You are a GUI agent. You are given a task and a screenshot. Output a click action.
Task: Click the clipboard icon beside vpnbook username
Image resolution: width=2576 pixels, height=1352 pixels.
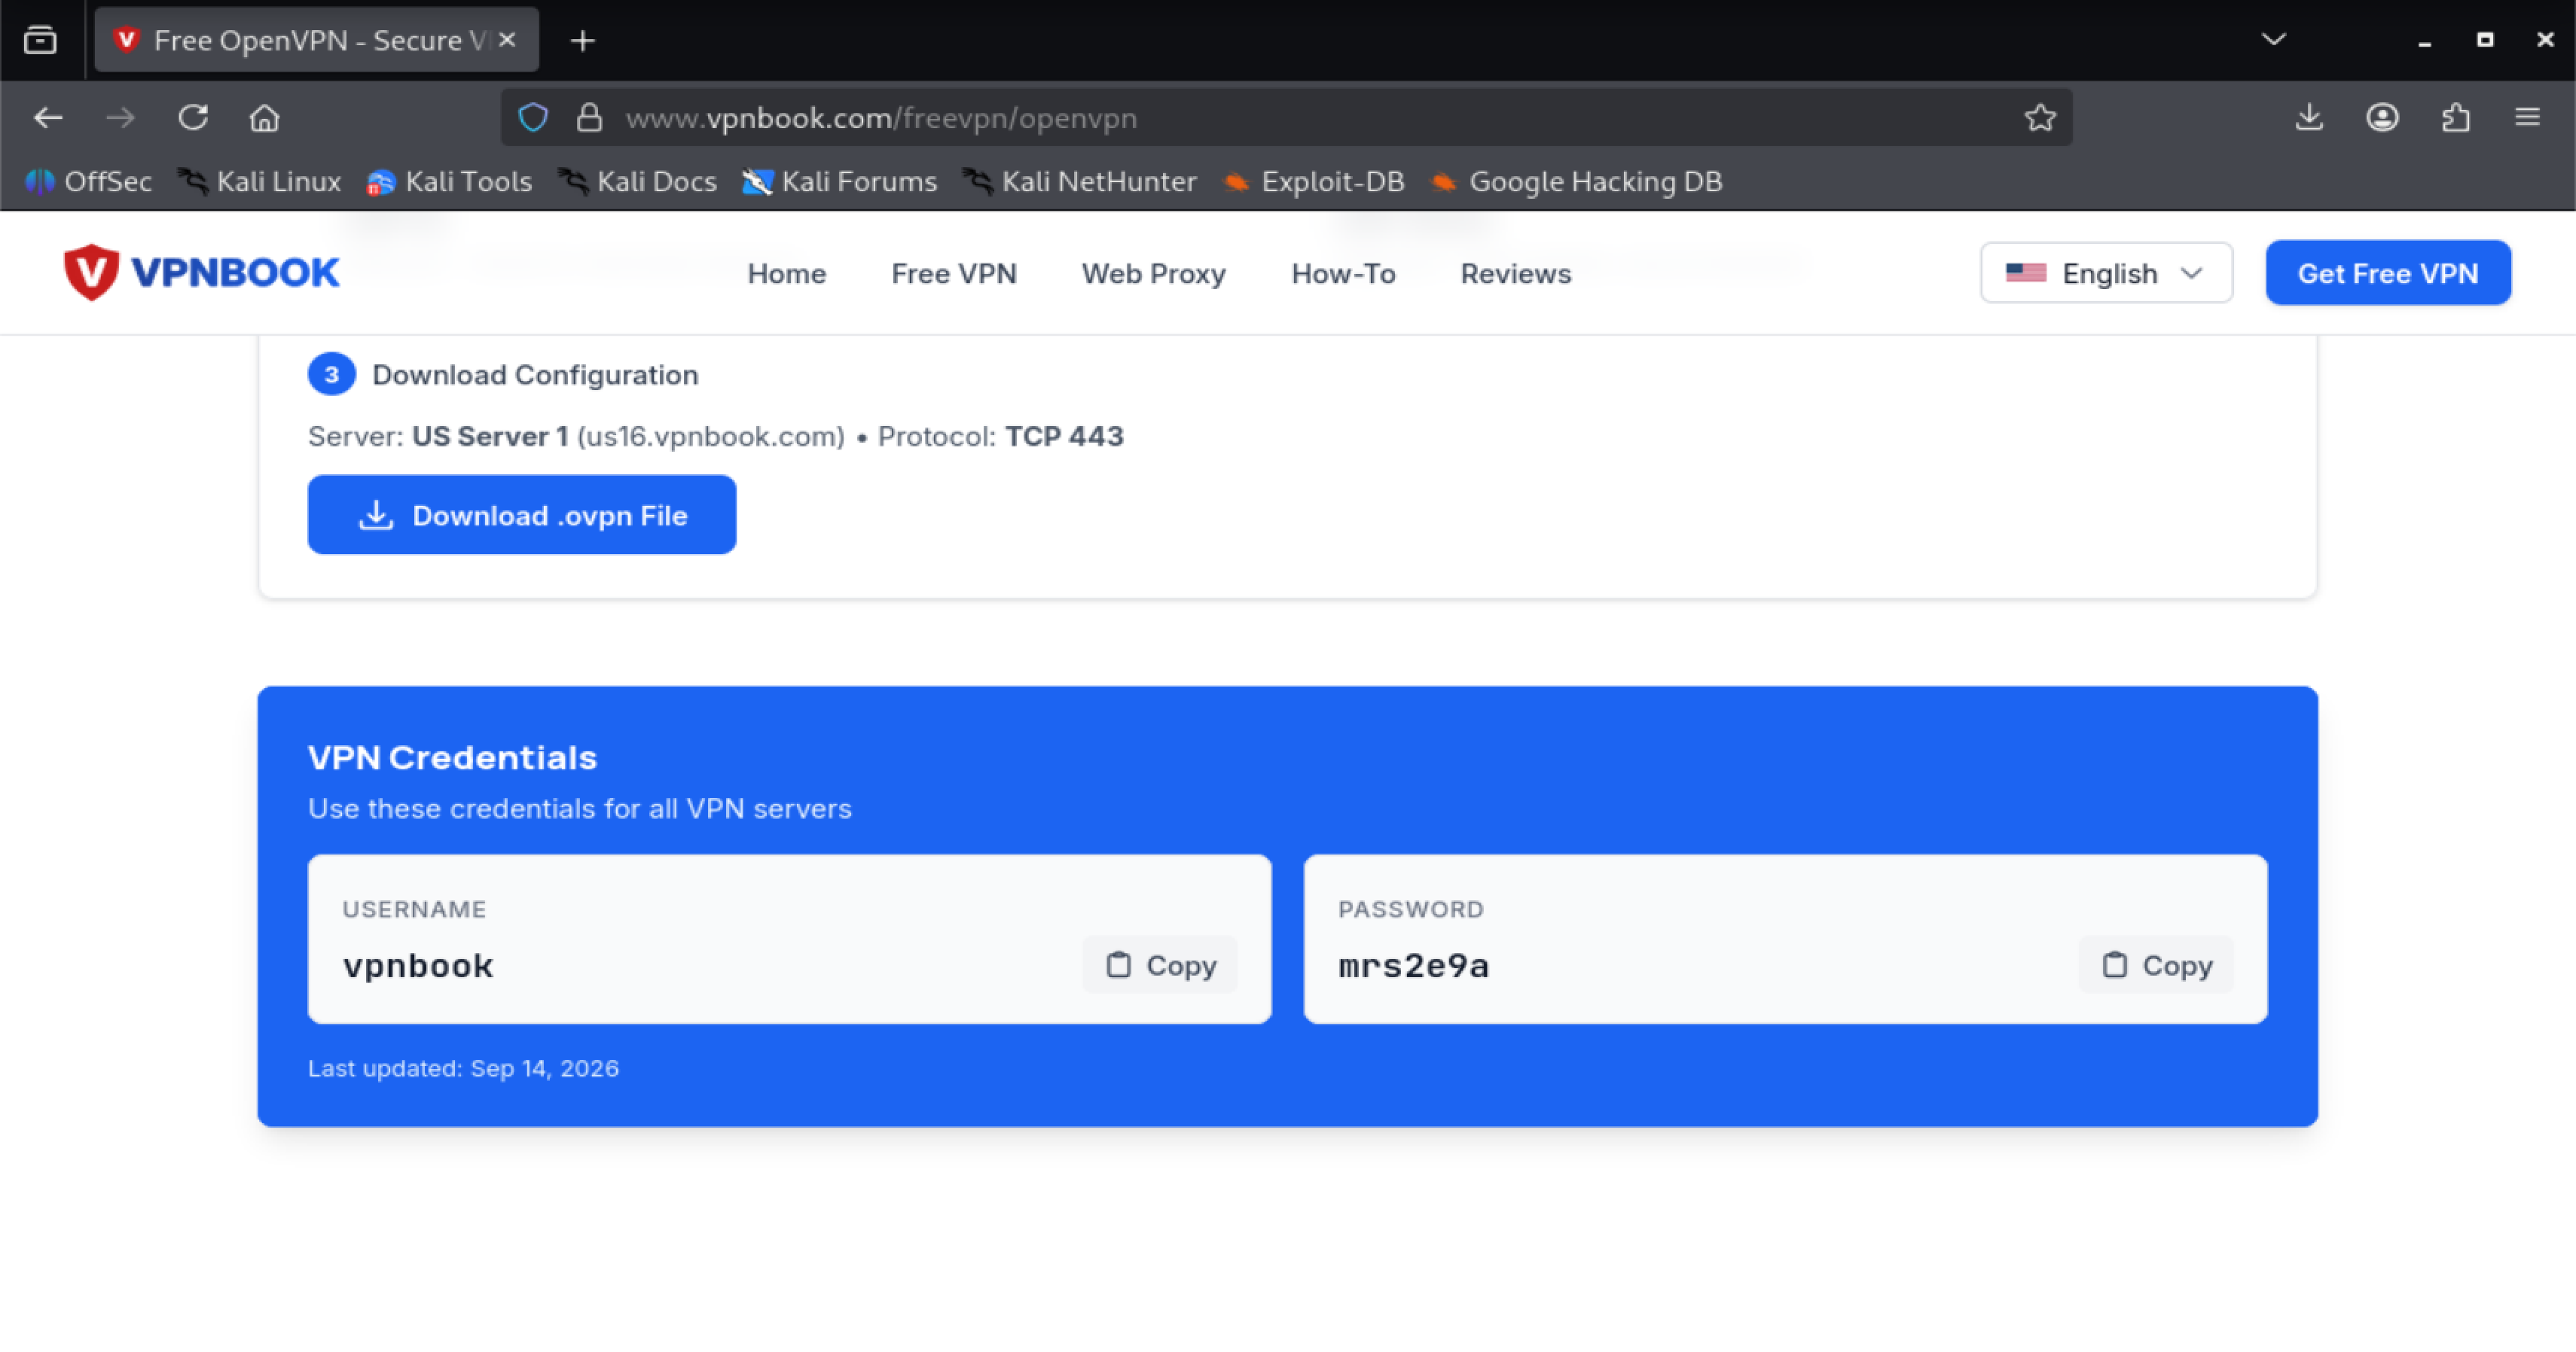pyautogui.click(x=1118, y=964)
